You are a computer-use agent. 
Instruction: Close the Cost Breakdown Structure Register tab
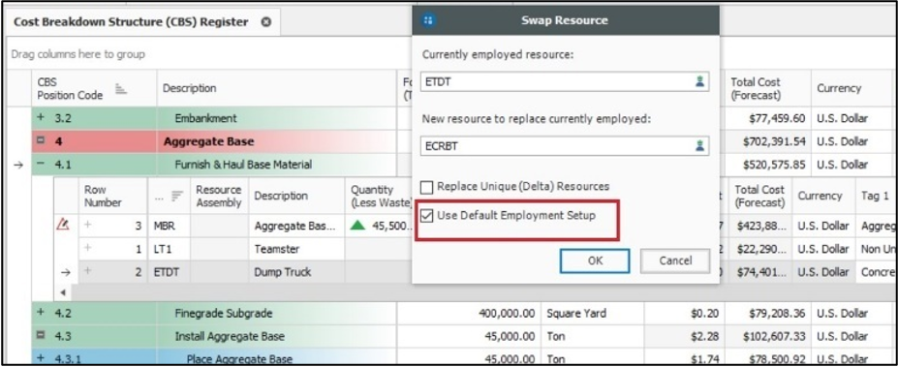[x=265, y=22]
